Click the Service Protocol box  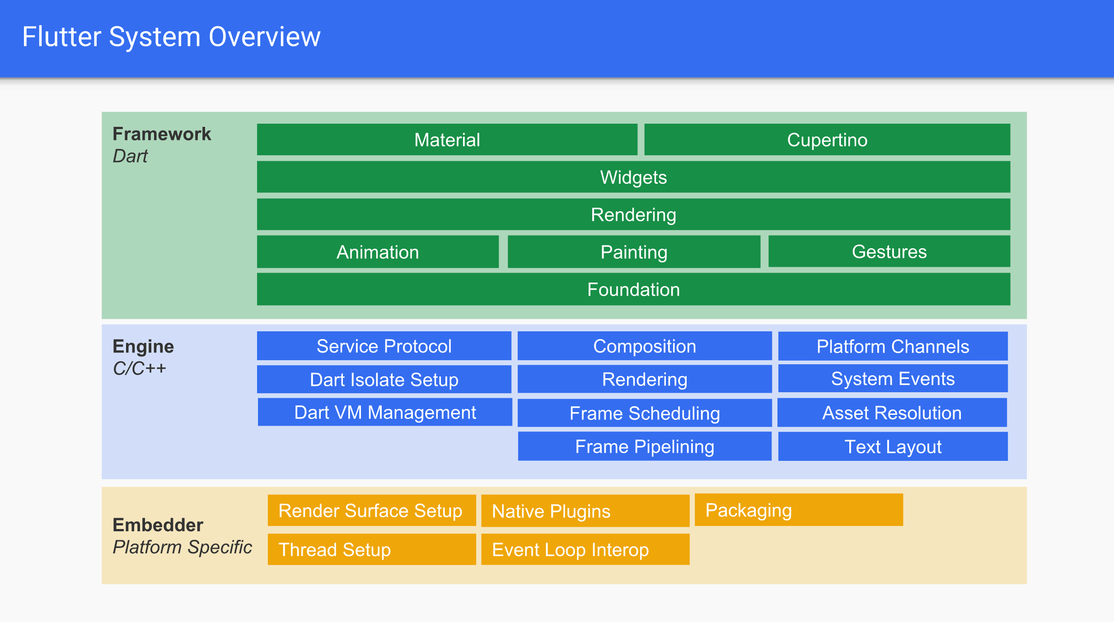384,346
